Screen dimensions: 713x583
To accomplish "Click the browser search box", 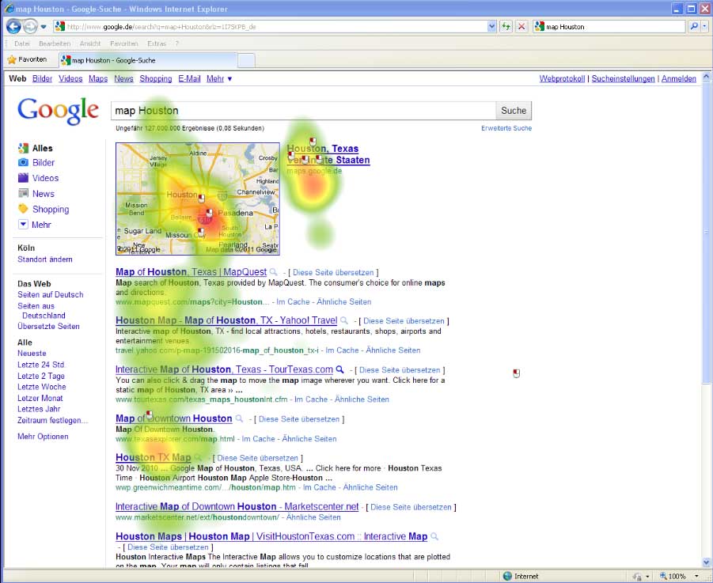I will click(x=609, y=27).
